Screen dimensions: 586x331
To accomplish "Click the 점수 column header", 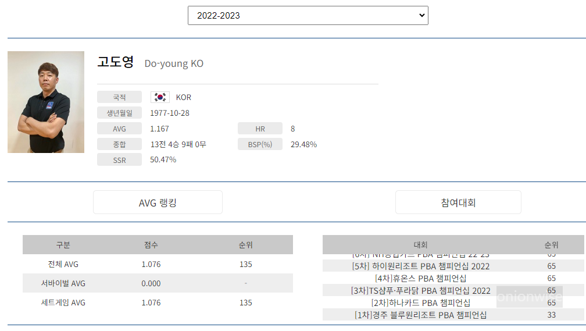I will click(151, 245).
